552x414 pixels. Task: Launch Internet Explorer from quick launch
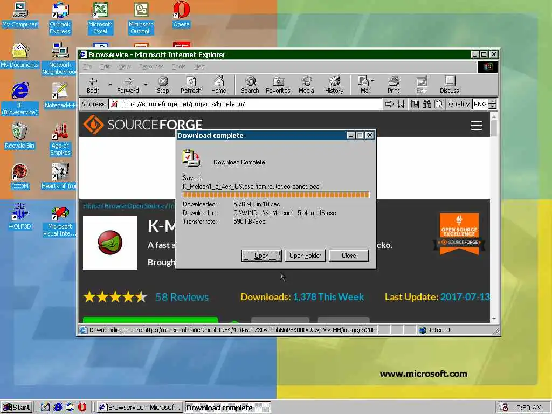(x=58, y=408)
